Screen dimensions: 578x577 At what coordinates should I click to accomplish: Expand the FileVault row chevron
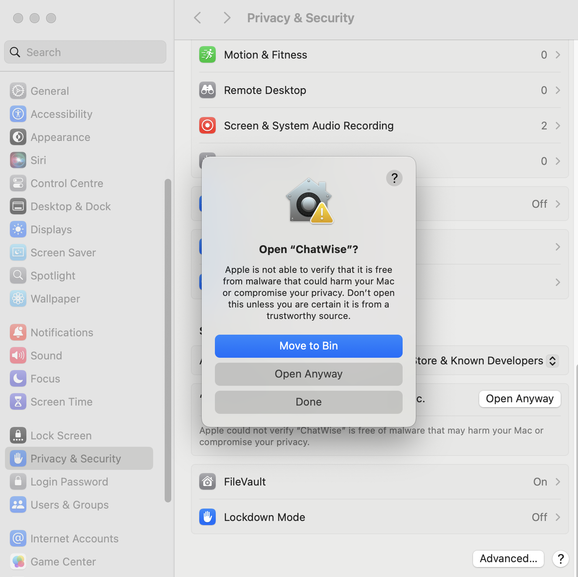(557, 482)
